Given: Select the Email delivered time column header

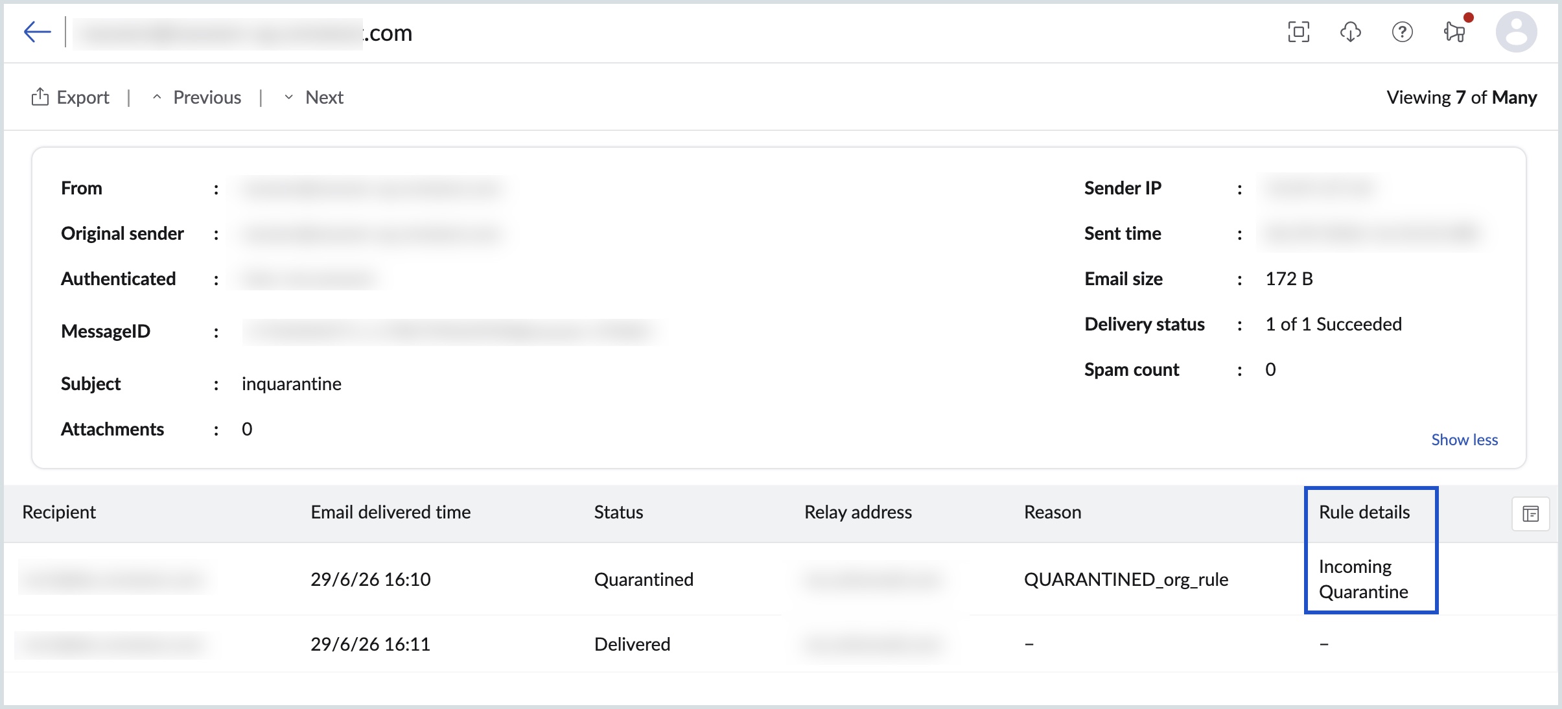Looking at the screenshot, I should (391, 512).
